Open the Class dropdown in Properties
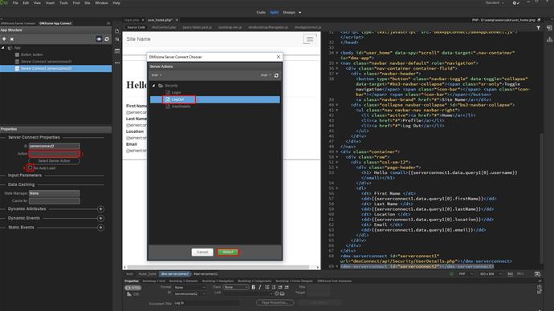The width and height of the screenshot is (554, 311). point(236,288)
